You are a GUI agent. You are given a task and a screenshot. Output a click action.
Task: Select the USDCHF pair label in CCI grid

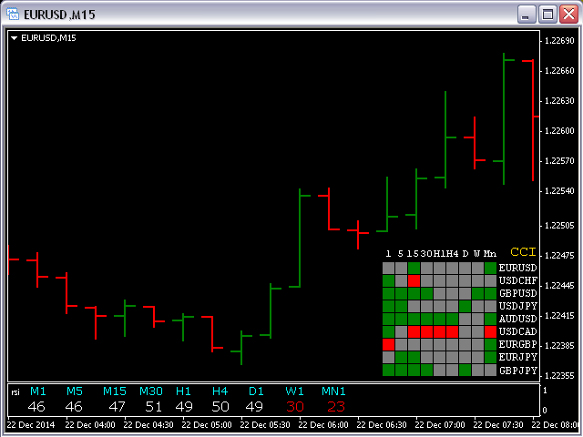click(518, 280)
